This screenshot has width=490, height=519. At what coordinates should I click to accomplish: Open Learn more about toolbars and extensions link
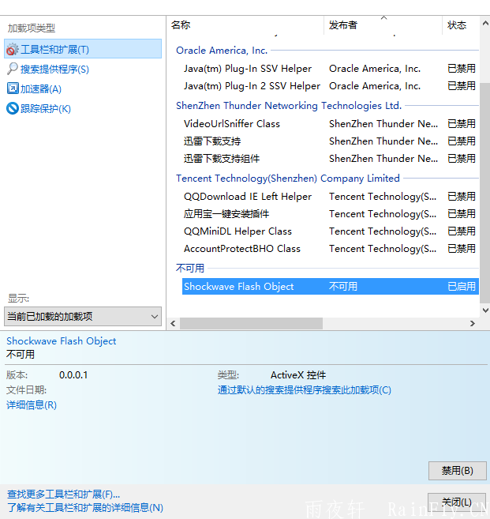(x=85, y=508)
